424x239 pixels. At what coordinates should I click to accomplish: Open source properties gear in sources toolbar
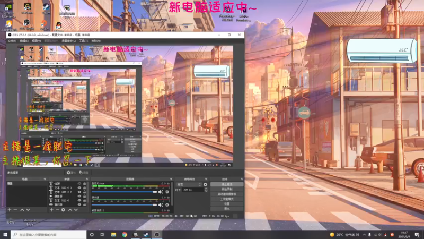tap(63, 210)
